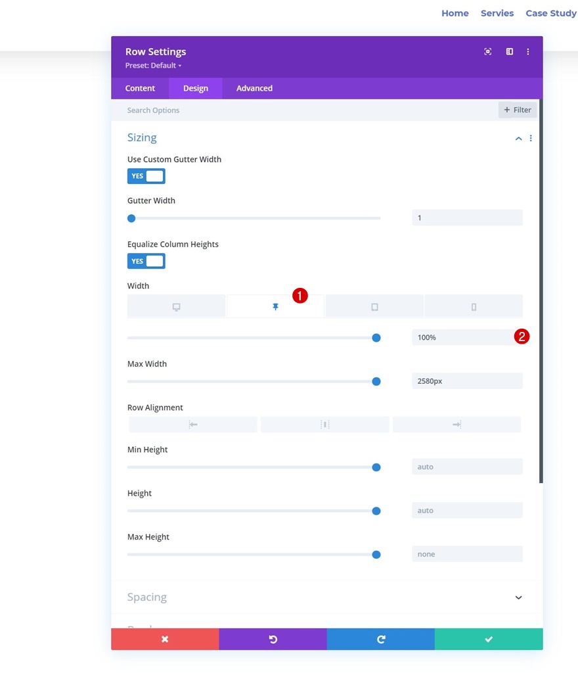The height and width of the screenshot is (675, 578).
Task: Click the split-view sidebar snap icon
Action: 509,52
